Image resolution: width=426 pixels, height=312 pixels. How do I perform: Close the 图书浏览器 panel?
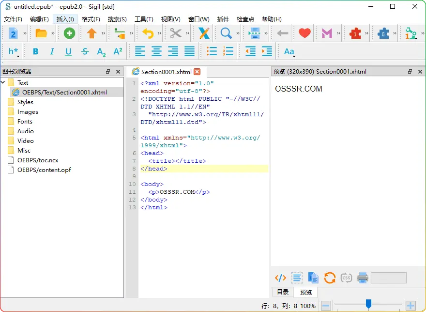pyautogui.click(x=118, y=72)
